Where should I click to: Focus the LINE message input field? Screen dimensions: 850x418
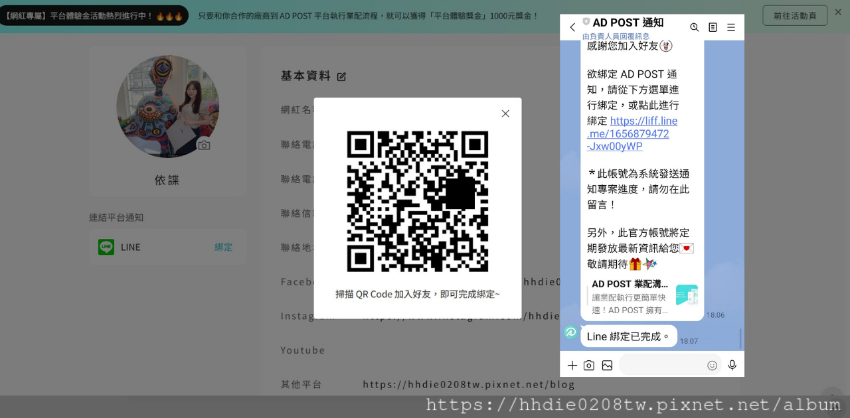[x=671, y=365]
